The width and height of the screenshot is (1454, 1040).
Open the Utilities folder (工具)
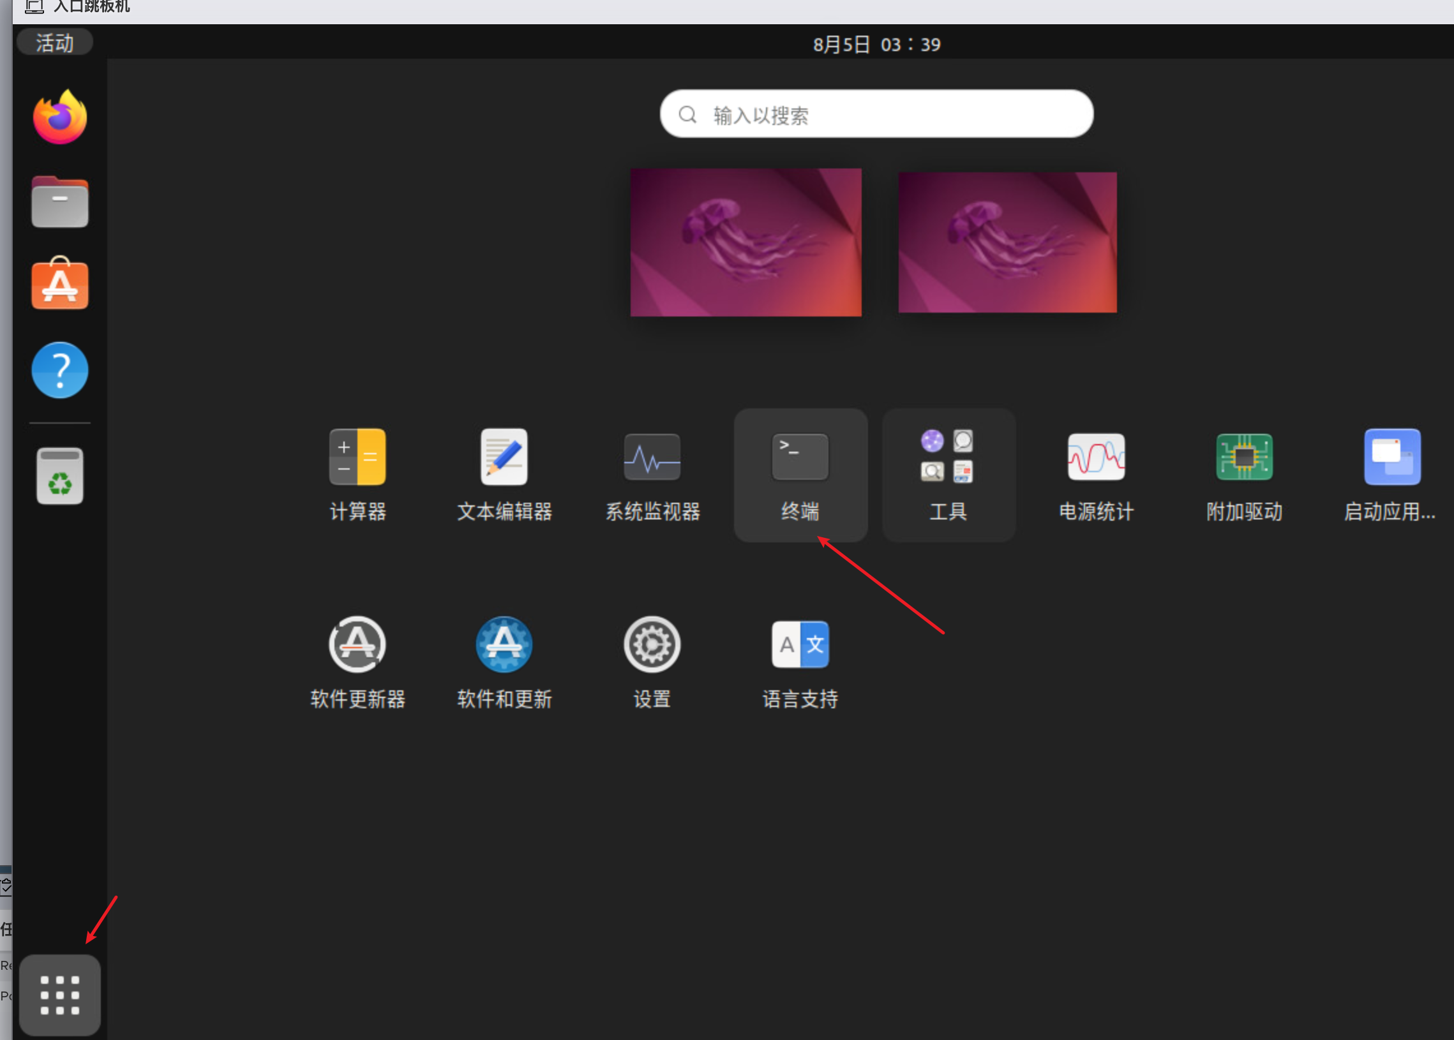tap(948, 475)
